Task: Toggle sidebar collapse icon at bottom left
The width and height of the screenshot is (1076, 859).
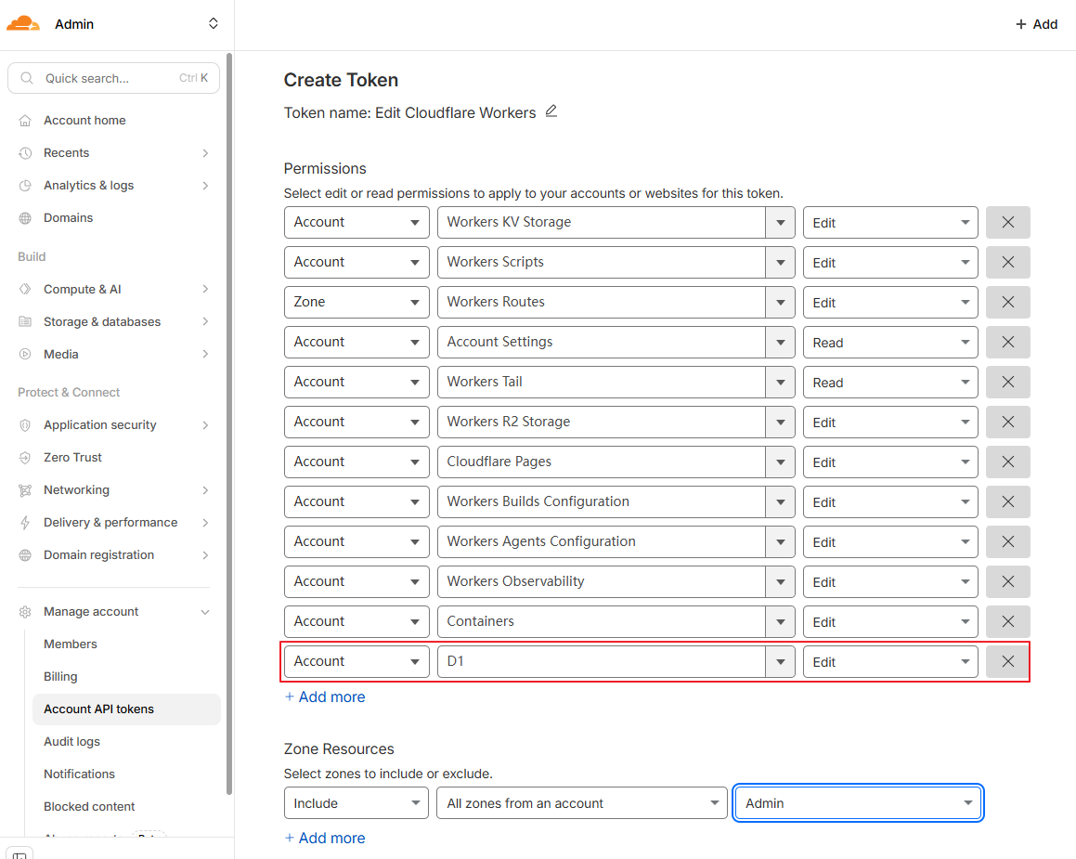Action: point(20,853)
